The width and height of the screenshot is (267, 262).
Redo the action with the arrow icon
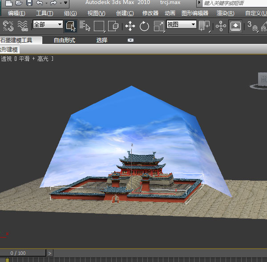click(53, 3)
